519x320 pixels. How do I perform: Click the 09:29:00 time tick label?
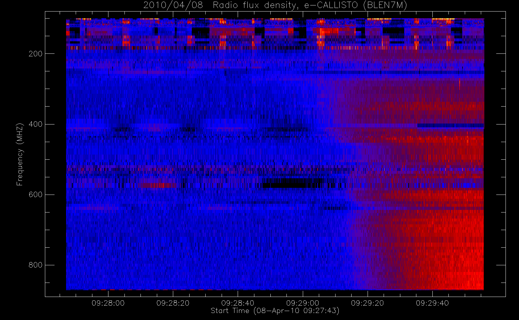tap(303, 303)
